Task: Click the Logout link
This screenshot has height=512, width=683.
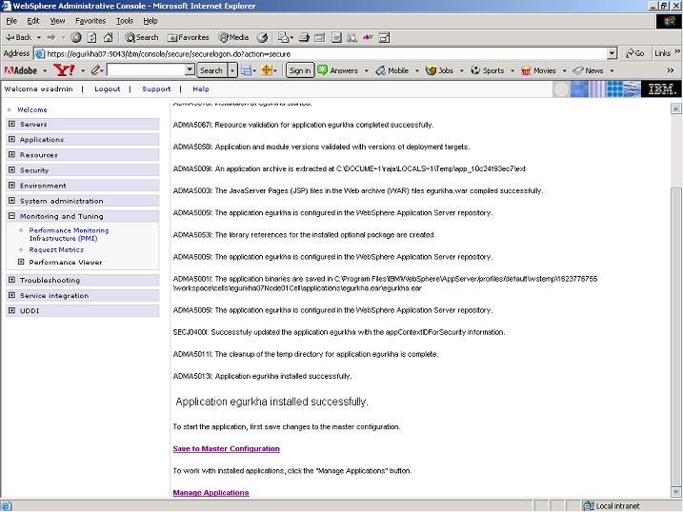Action: click(107, 89)
